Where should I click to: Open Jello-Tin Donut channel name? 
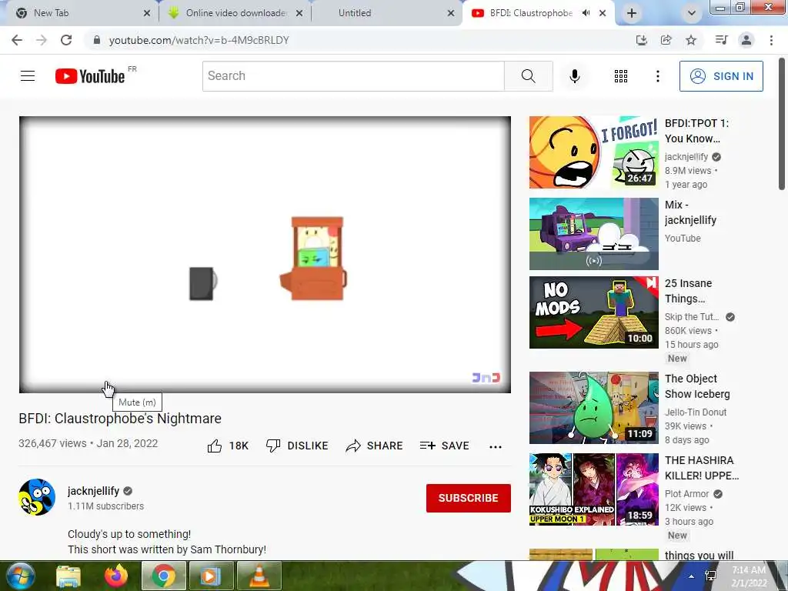[x=696, y=412]
